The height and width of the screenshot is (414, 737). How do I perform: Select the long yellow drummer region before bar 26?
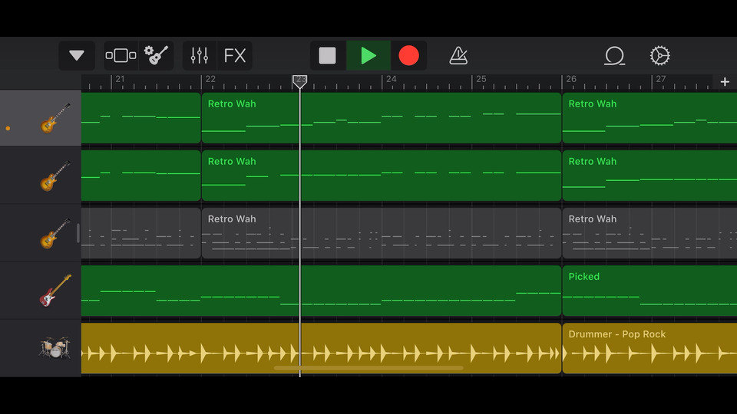point(321,348)
